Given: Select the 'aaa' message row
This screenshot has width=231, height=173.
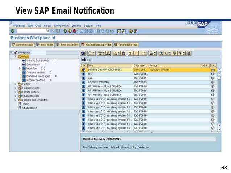Looking at the screenshot, I should pyautogui.click(x=148, y=78).
